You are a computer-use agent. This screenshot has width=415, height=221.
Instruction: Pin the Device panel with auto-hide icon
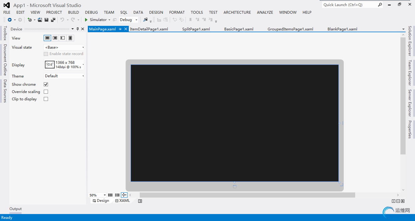point(78,29)
